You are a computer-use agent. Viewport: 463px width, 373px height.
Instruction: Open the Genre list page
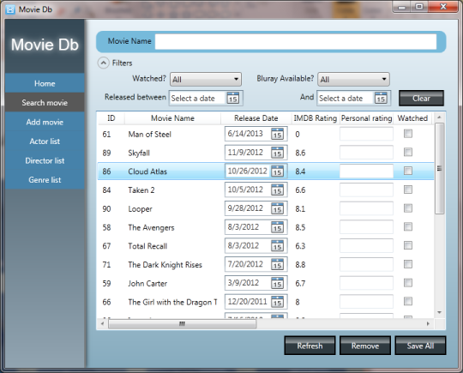point(45,179)
